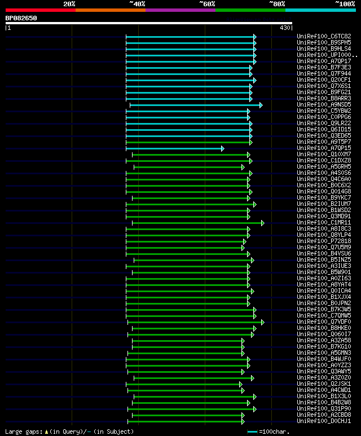The image size is (361, 436).
Task: Click the UniRef100_P72818 label
Action: (324, 241)
